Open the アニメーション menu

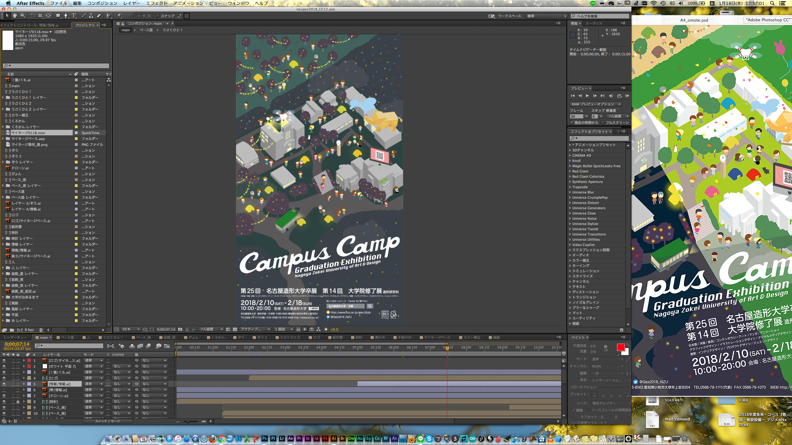click(188, 3)
